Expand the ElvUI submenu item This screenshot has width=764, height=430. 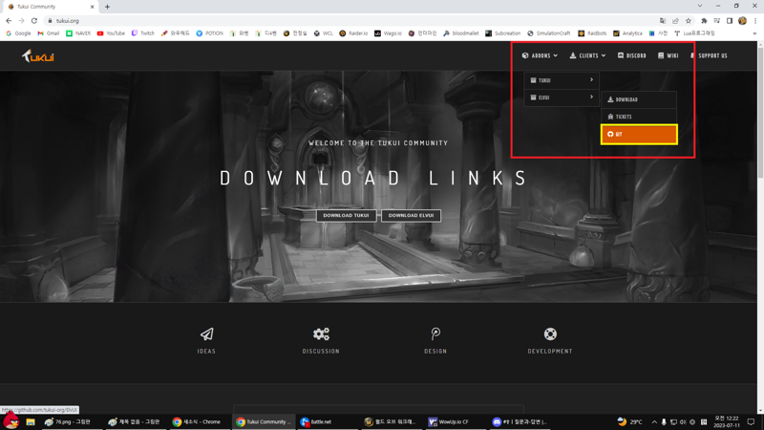pyautogui.click(x=562, y=97)
